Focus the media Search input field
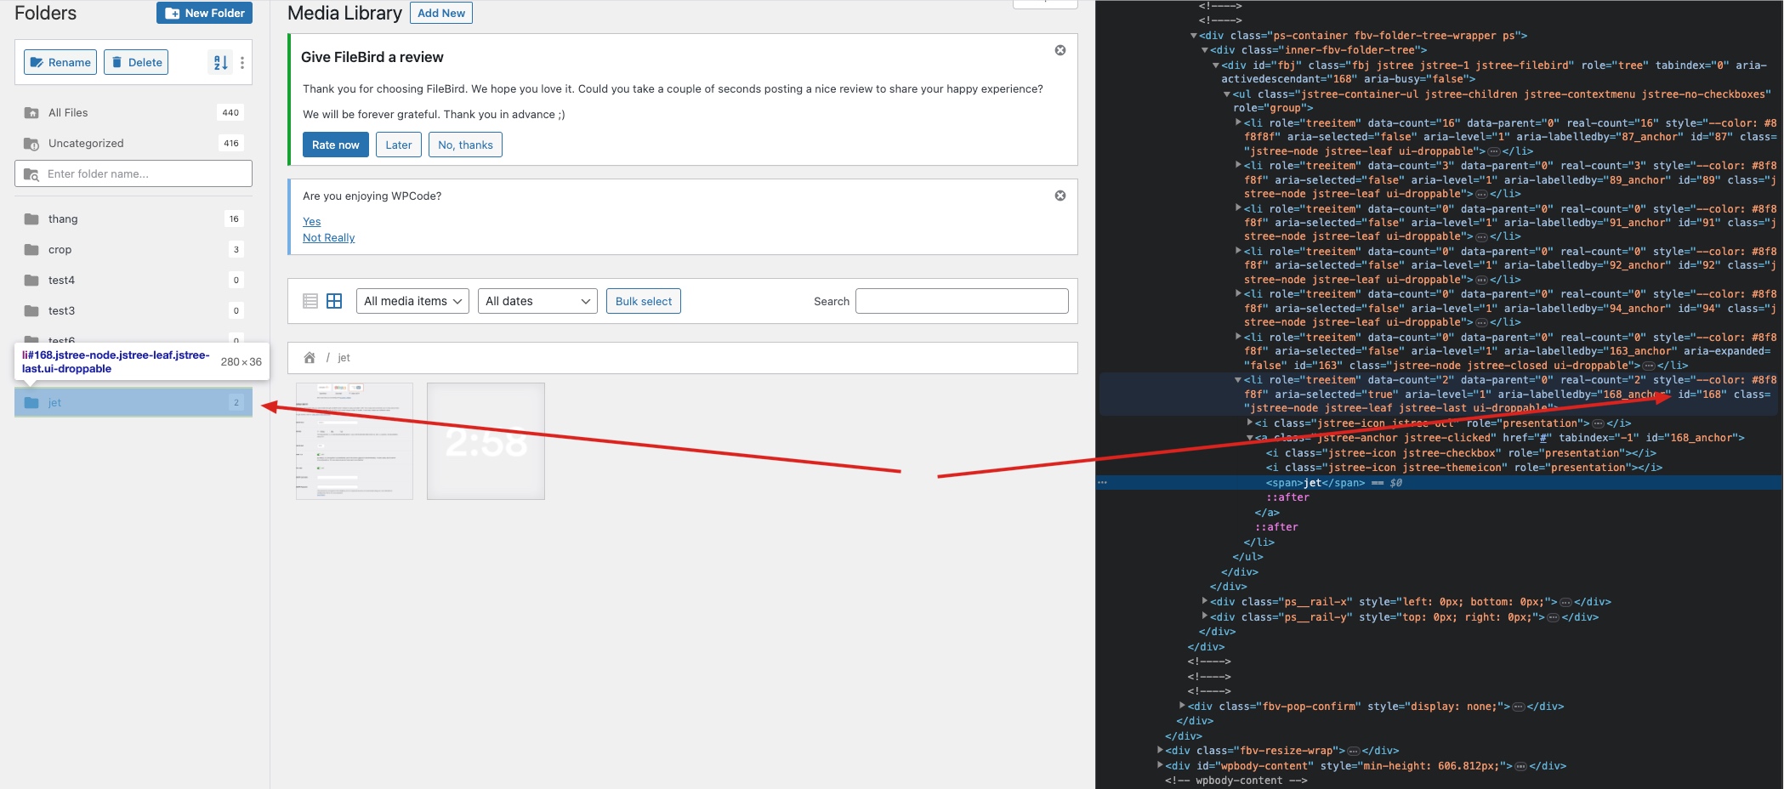This screenshot has height=789, width=1784. tap(961, 301)
